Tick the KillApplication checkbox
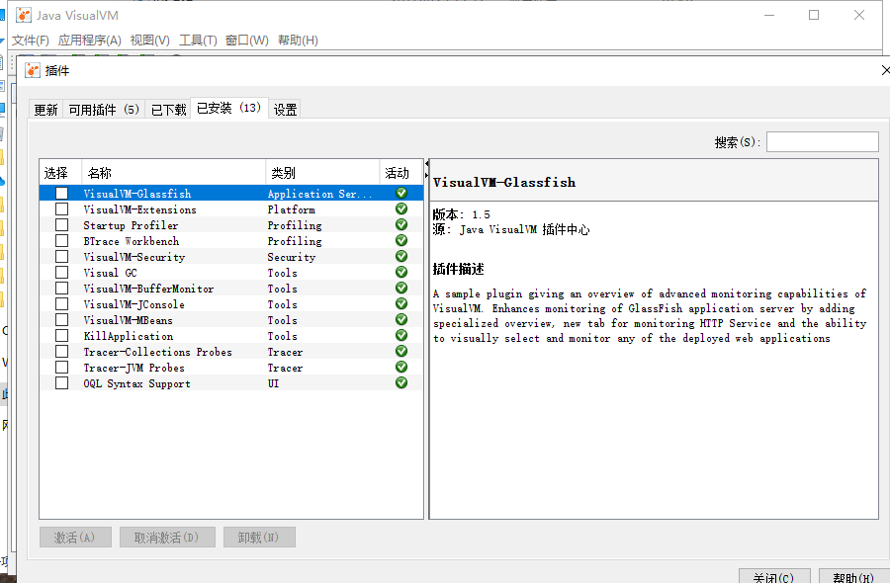This screenshot has width=890, height=583. (x=62, y=336)
